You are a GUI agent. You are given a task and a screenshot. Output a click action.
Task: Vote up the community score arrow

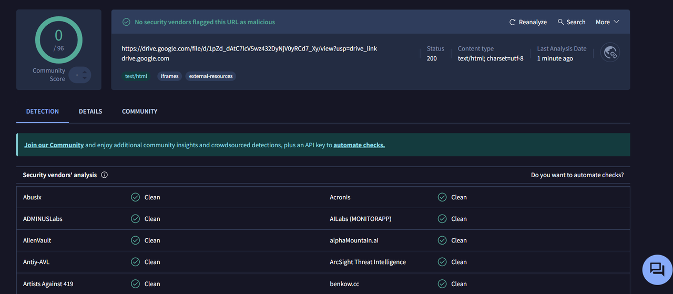click(x=85, y=72)
